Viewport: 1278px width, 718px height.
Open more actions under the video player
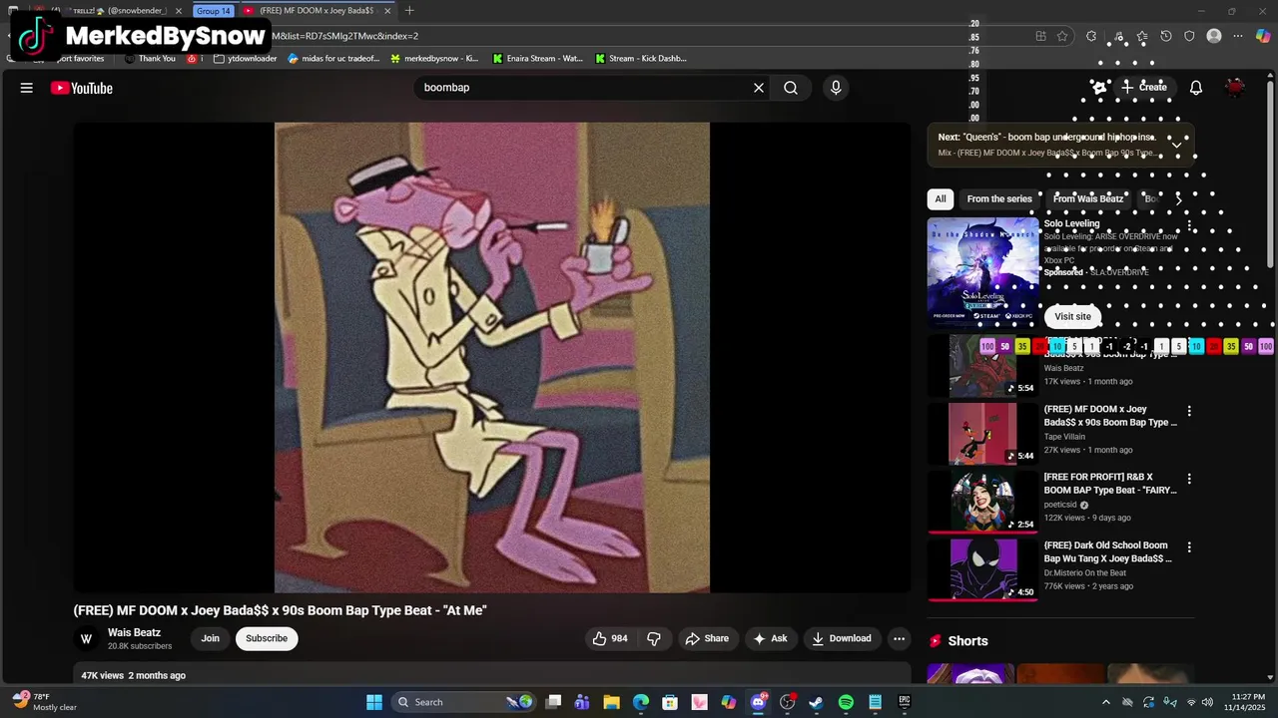899,638
